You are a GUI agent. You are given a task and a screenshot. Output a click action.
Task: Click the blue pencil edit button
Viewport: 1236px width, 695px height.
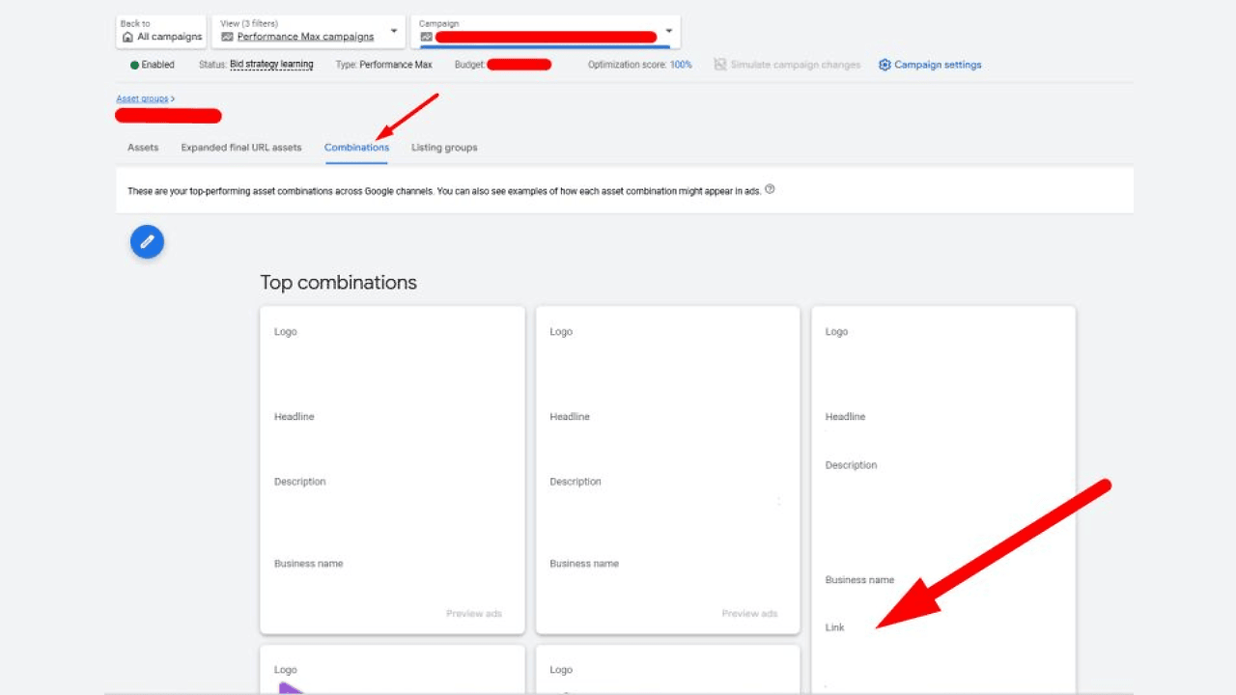coord(147,241)
